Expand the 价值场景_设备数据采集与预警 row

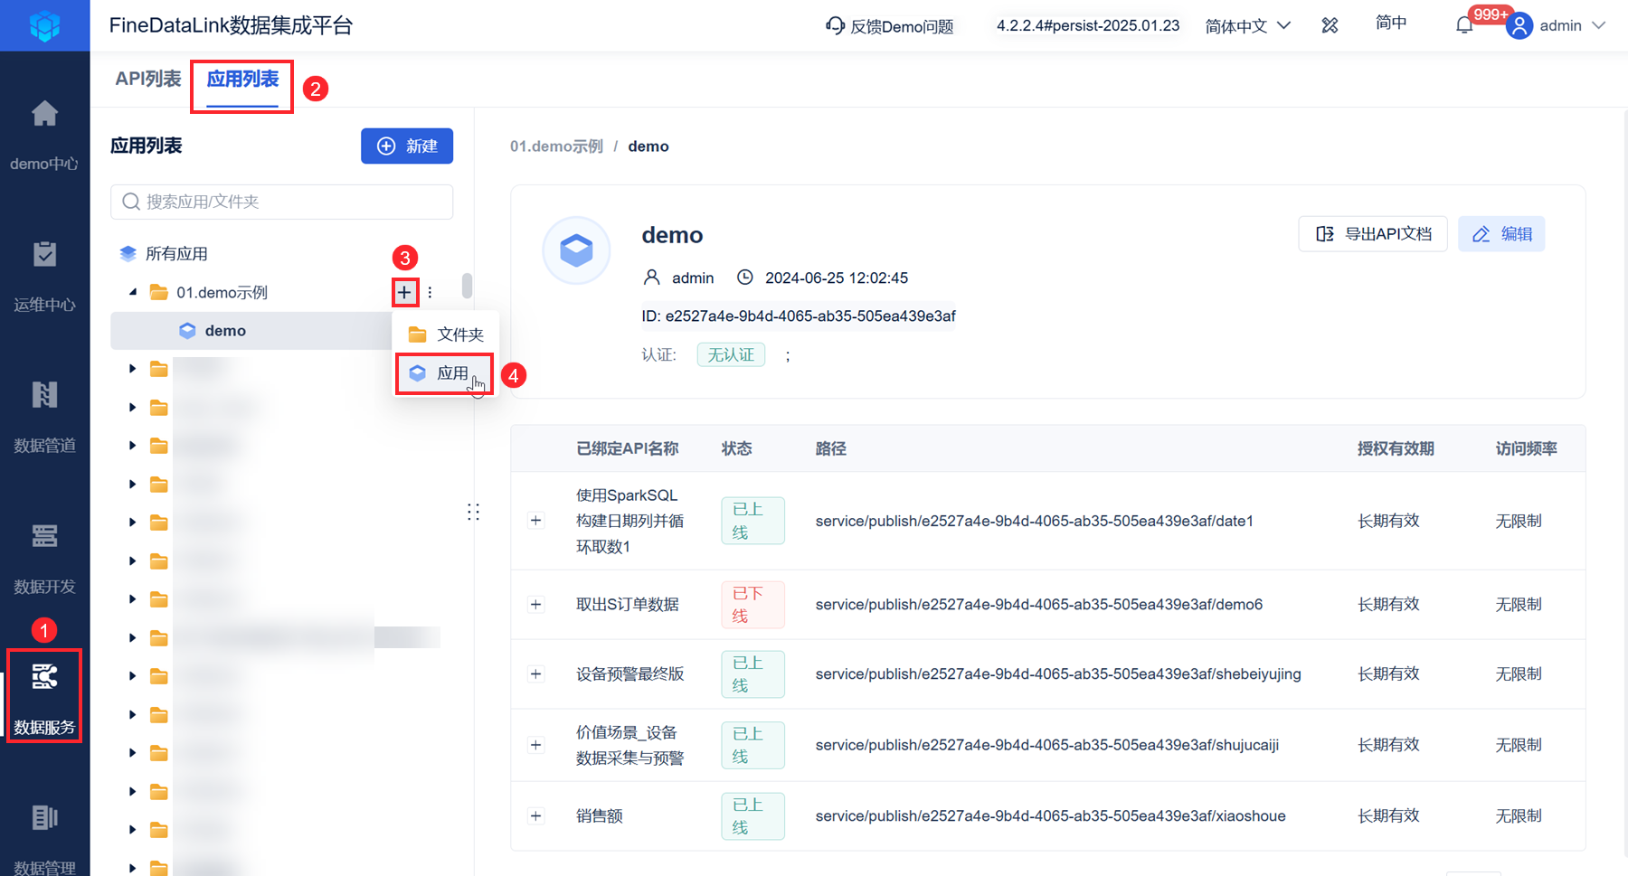536,745
